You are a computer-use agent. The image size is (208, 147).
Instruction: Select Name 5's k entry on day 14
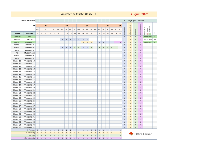(x=75, y=47)
